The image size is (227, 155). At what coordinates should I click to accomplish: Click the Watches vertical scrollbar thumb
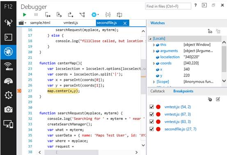pyautogui.click(x=224, y=59)
